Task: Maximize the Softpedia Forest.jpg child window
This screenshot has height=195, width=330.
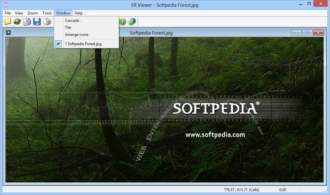Action: (x=307, y=33)
